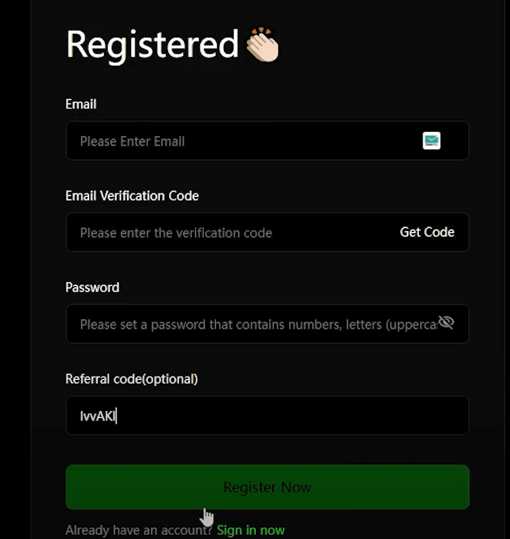The width and height of the screenshot is (510, 539).
Task: Toggle password visibility eye icon
Action: coord(446,323)
